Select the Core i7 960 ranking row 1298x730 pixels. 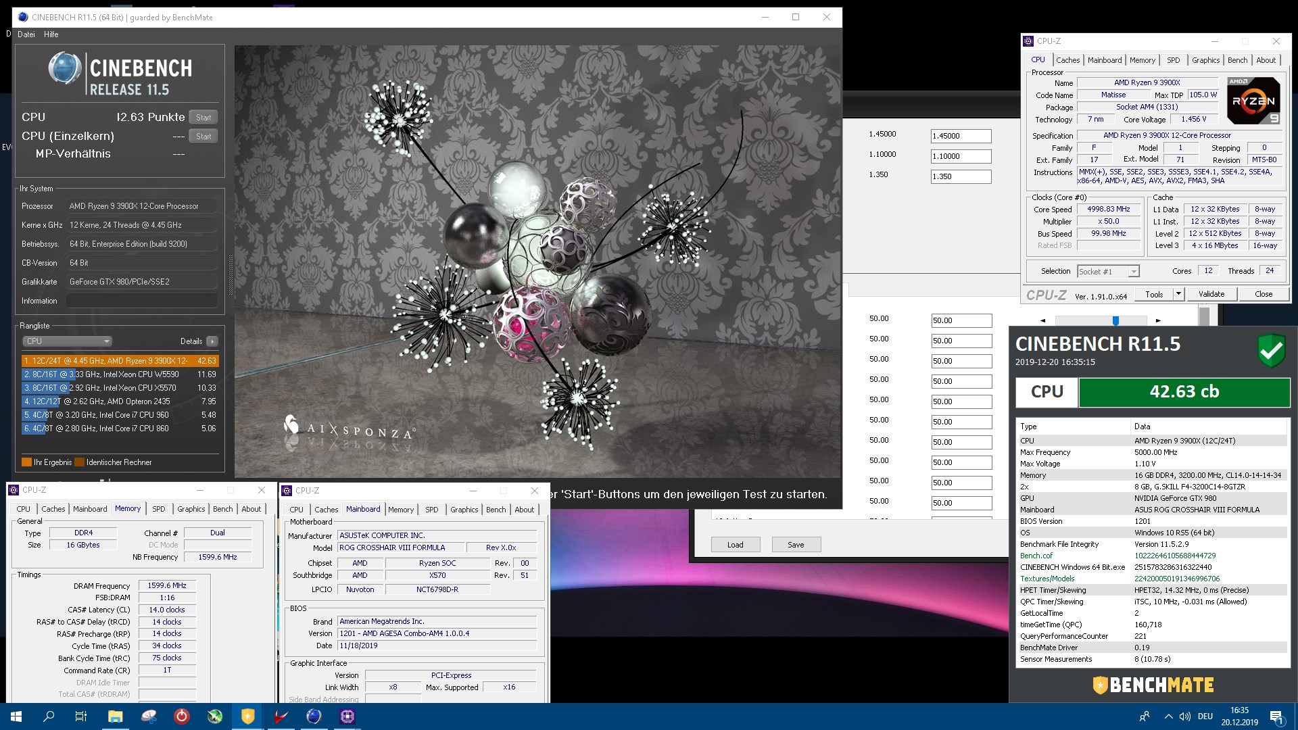coord(120,415)
